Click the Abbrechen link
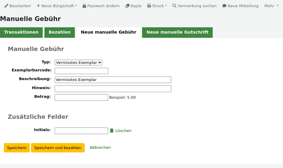The image size is (283, 168). 100,148
